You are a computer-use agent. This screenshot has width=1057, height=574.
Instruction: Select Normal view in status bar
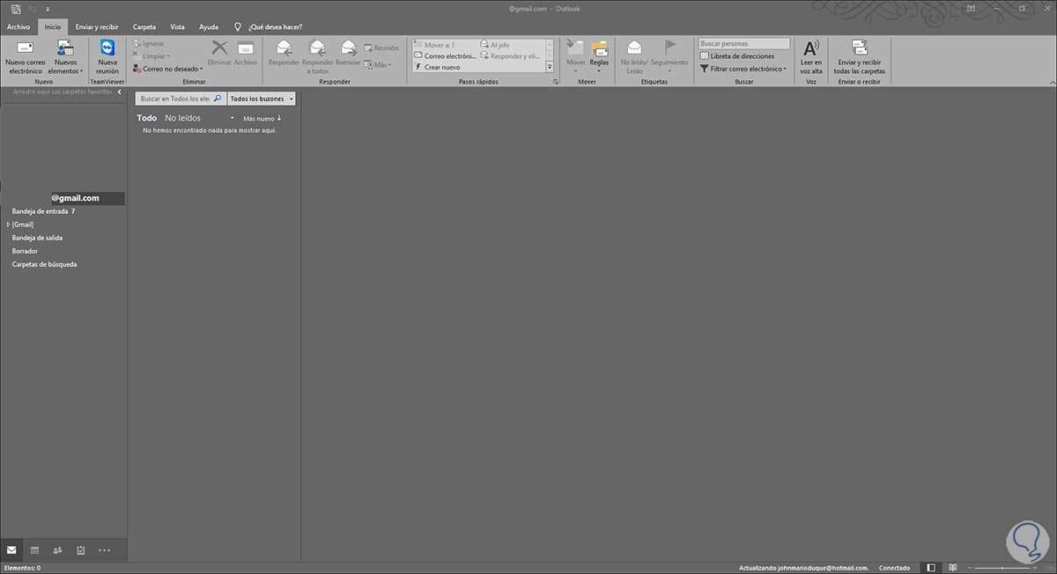click(x=933, y=568)
